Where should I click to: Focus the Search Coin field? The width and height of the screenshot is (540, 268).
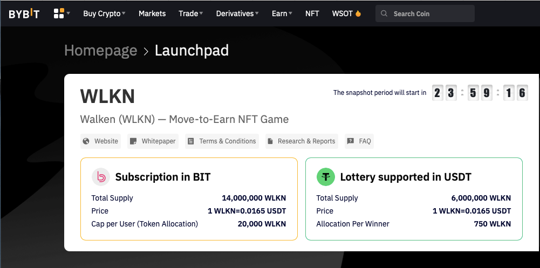pos(425,14)
